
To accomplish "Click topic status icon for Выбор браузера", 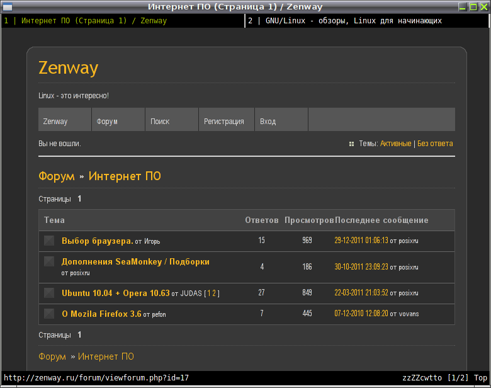I will pyautogui.click(x=49, y=241).
